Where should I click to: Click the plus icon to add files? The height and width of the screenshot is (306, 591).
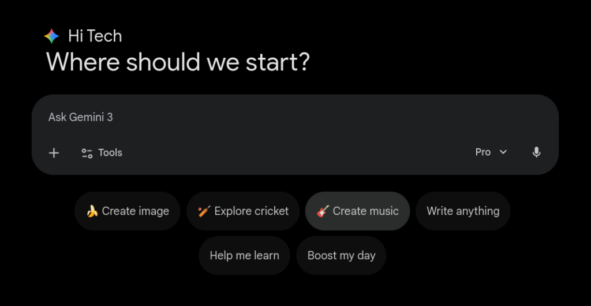coord(54,152)
